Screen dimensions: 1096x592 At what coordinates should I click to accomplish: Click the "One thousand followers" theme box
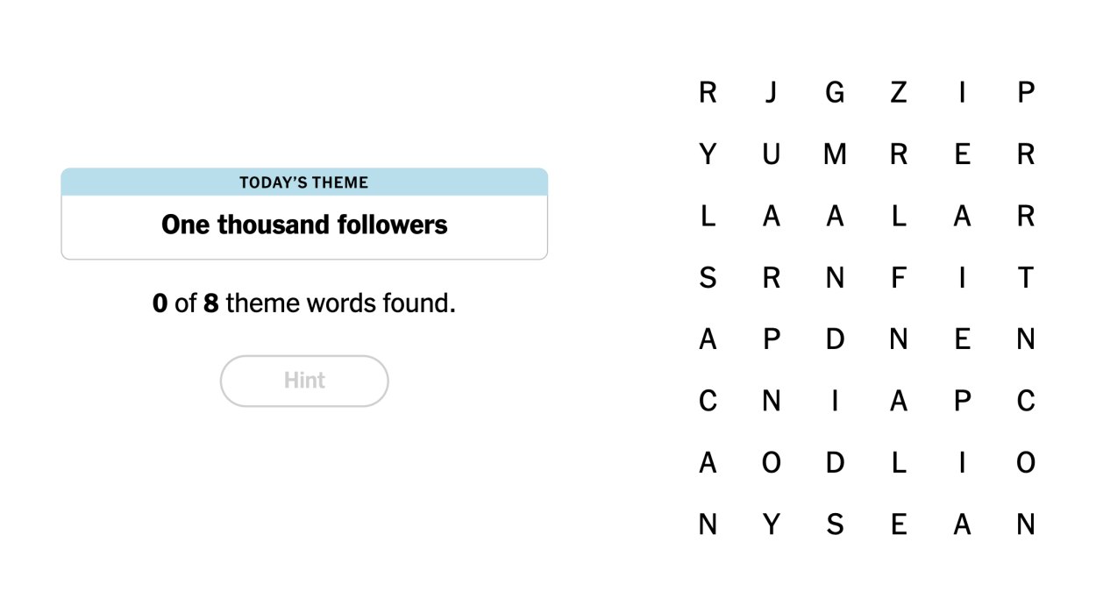(x=304, y=225)
